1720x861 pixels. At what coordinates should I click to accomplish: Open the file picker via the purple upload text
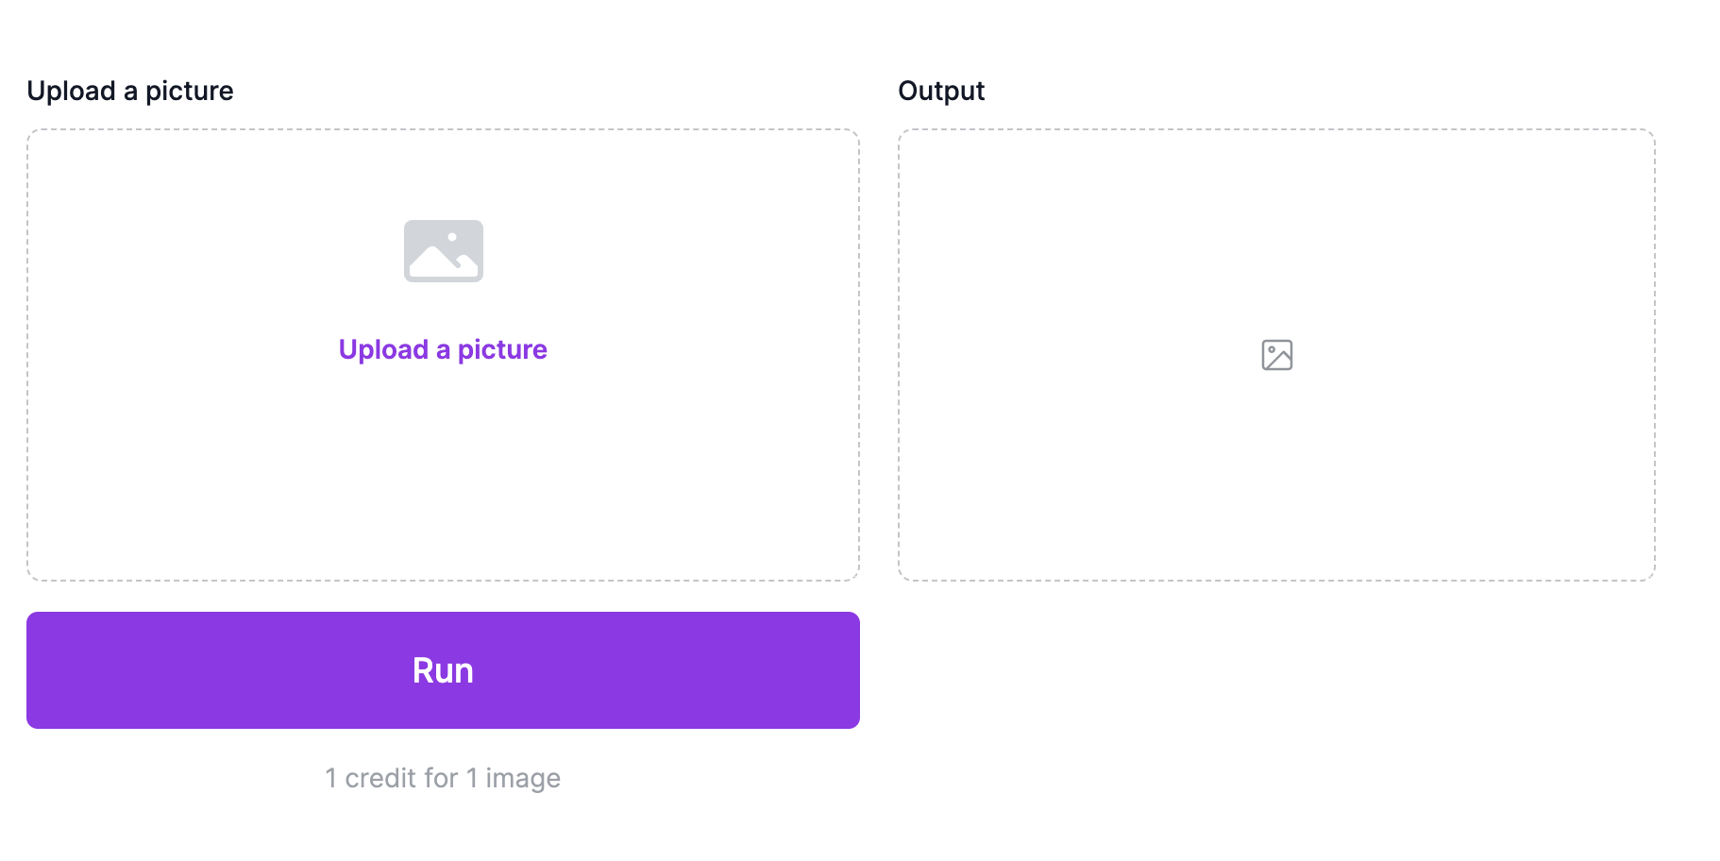pos(443,349)
